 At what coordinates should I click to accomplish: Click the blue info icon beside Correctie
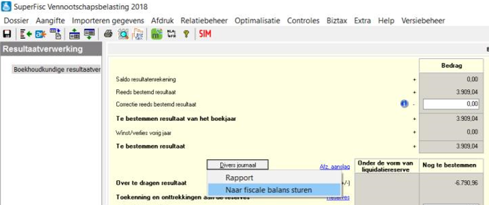click(404, 104)
